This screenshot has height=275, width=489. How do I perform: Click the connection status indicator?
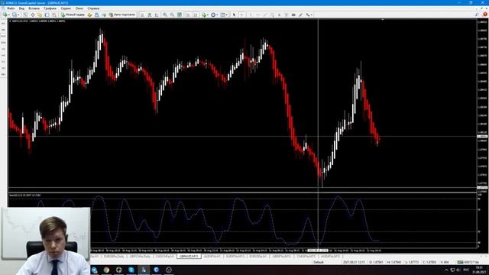click(x=468, y=262)
